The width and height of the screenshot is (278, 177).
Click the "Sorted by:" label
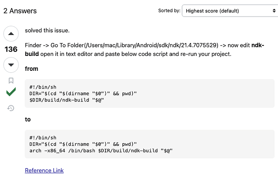click(169, 11)
